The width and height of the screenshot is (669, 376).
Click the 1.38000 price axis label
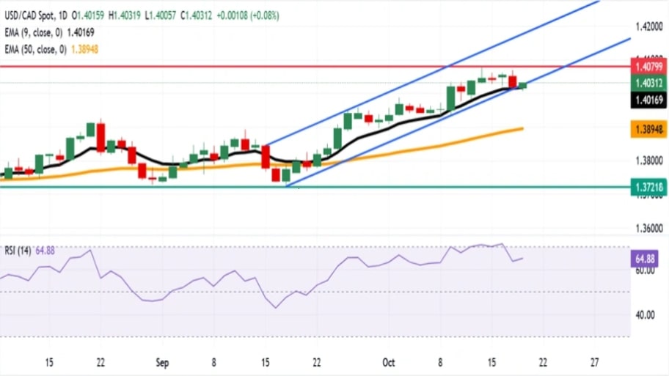648,160
